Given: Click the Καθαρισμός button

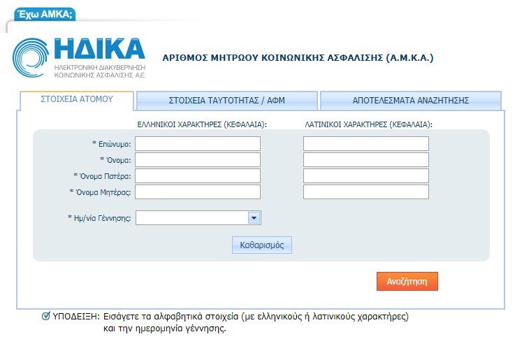Looking at the screenshot, I should click(x=262, y=245).
